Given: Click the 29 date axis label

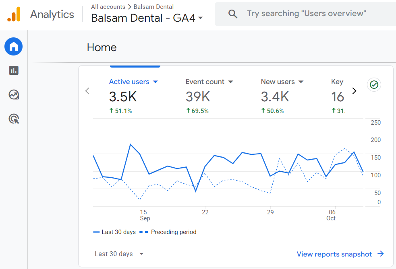Looking at the screenshot, I should coord(270,212).
